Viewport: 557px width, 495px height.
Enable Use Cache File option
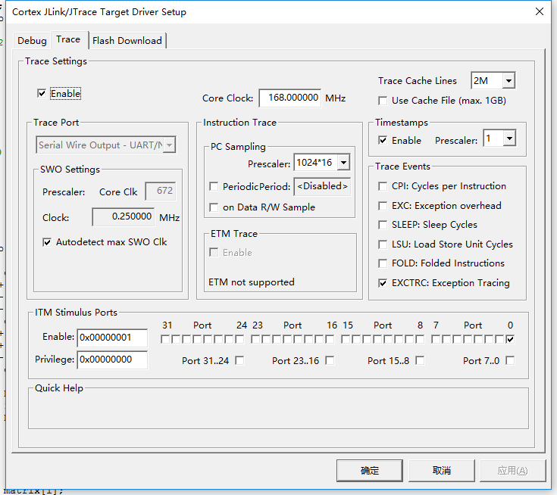(x=383, y=101)
